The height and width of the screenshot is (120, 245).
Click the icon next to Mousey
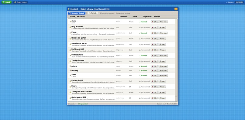tap(70, 70)
